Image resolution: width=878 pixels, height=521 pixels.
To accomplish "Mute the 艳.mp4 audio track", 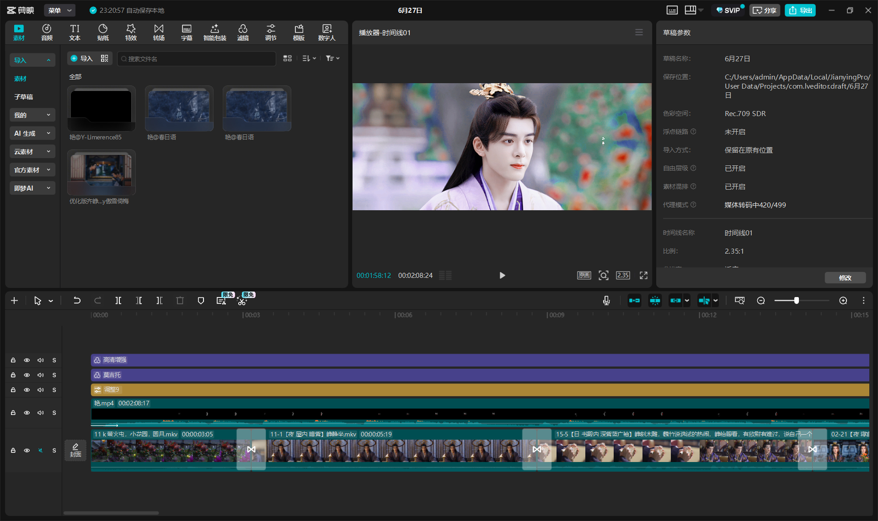I will pyautogui.click(x=40, y=413).
